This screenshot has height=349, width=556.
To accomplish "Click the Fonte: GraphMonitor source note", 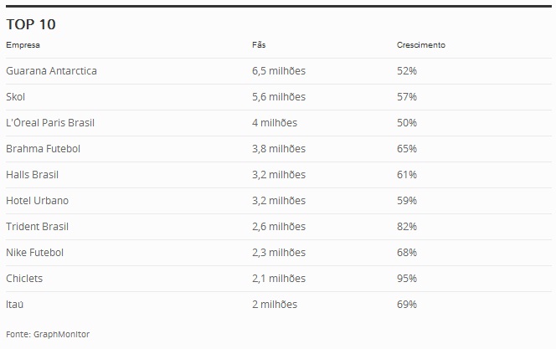I will [x=48, y=334].
